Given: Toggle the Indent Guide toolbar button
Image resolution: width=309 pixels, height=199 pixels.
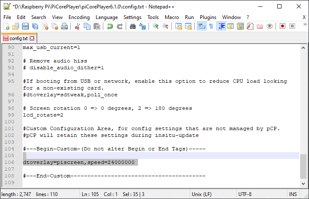Looking at the screenshot, I should coord(221,26).
